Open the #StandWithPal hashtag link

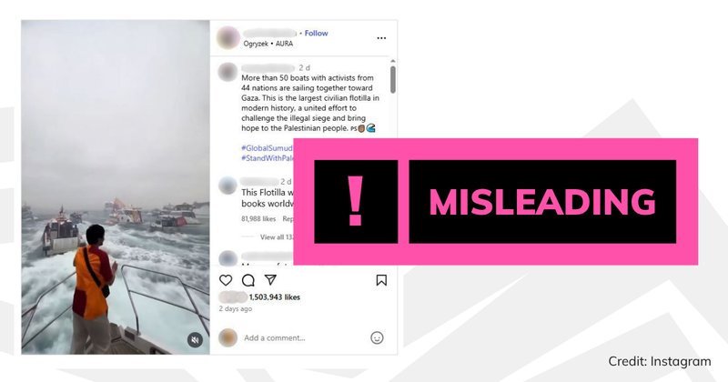[268, 158]
